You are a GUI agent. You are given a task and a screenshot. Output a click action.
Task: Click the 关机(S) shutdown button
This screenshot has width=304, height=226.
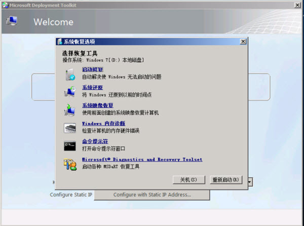coord(189,180)
